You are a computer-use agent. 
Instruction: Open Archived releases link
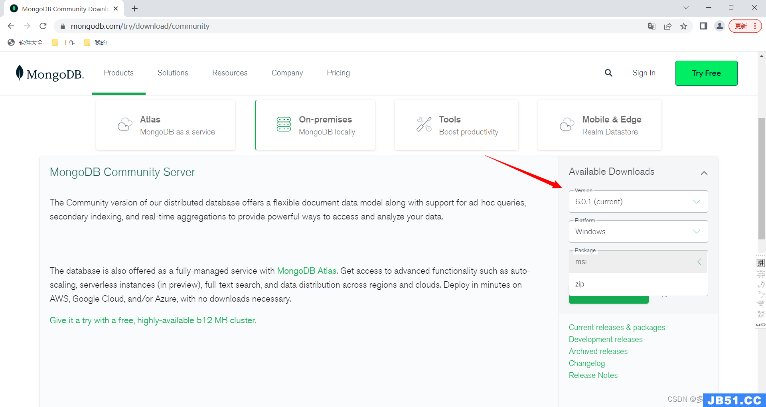click(598, 352)
